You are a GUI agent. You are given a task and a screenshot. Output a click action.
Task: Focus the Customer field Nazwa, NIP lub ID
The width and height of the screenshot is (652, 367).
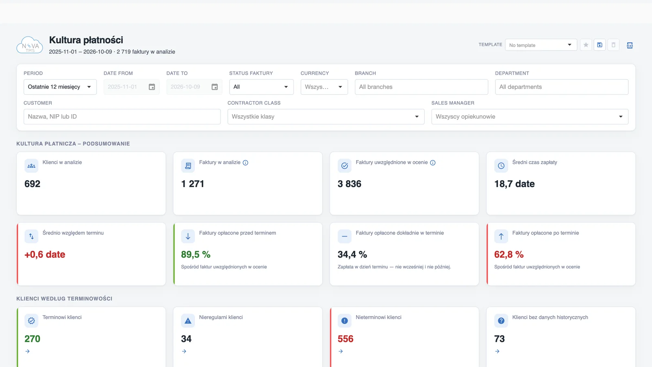(x=122, y=117)
